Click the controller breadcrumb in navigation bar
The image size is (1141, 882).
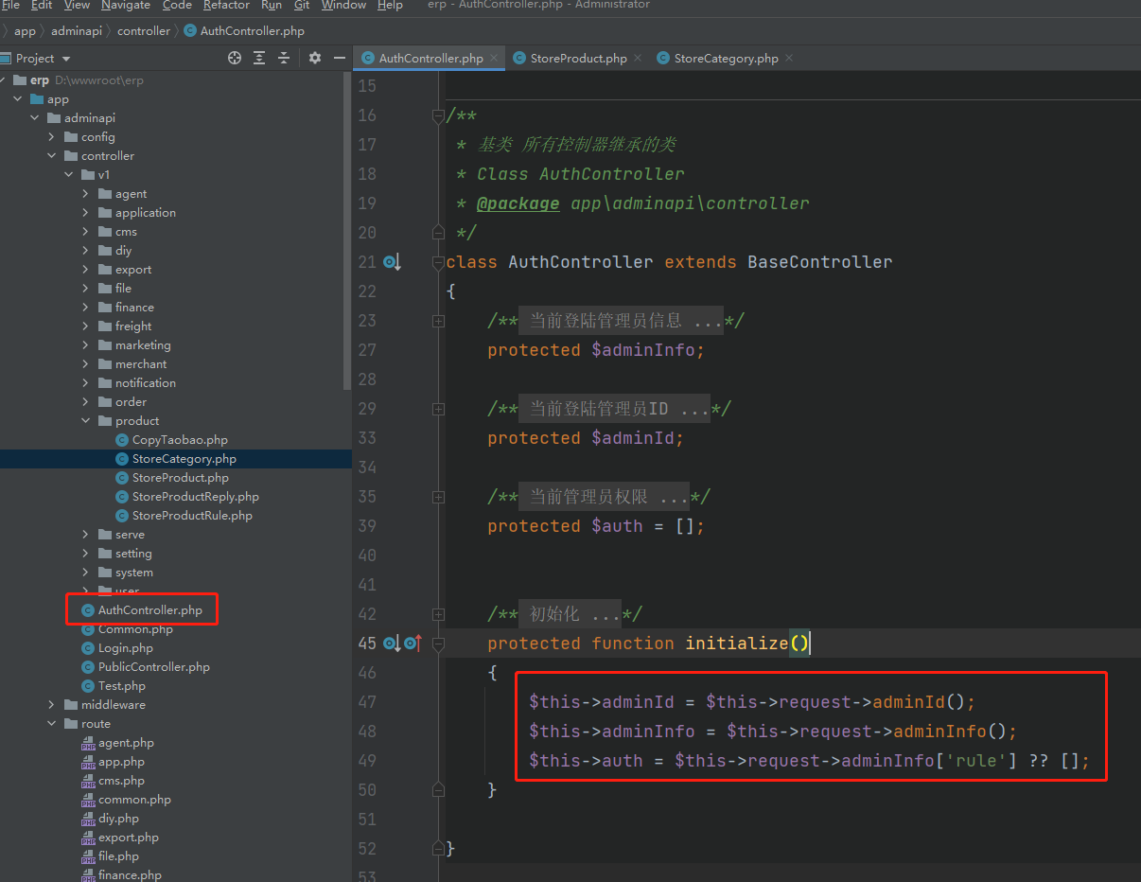click(144, 31)
